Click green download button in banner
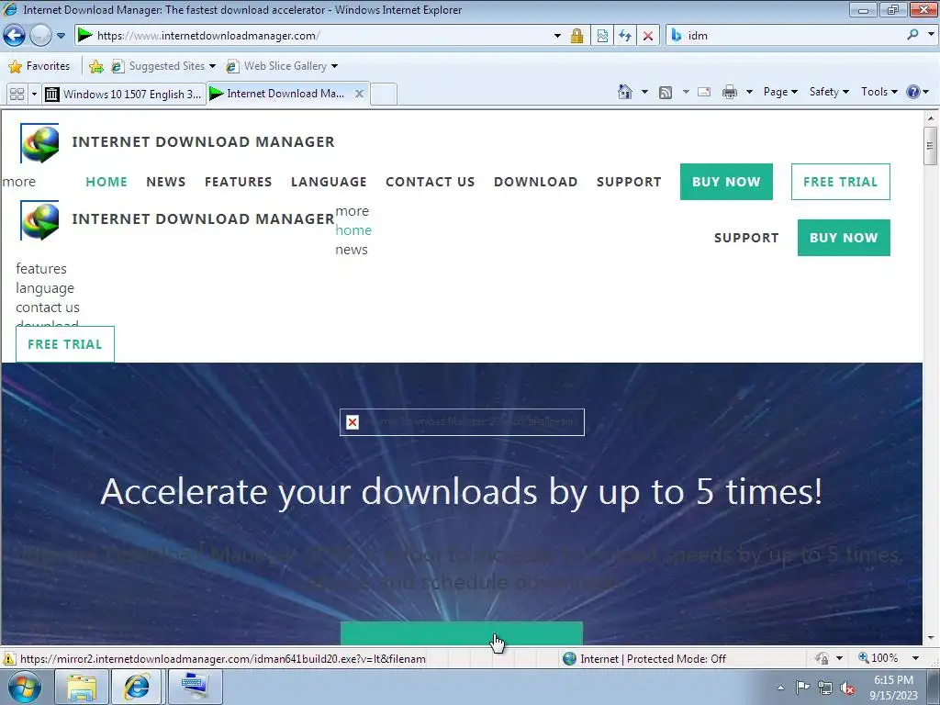The width and height of the screenshot is (940, 705). pos(461,633)
